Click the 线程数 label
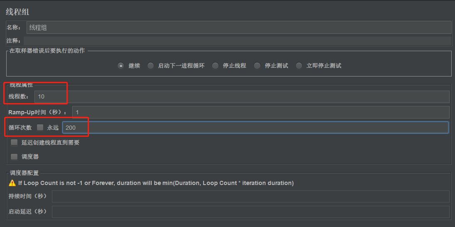Screen dimensions: 455x227 pos(19,97)
